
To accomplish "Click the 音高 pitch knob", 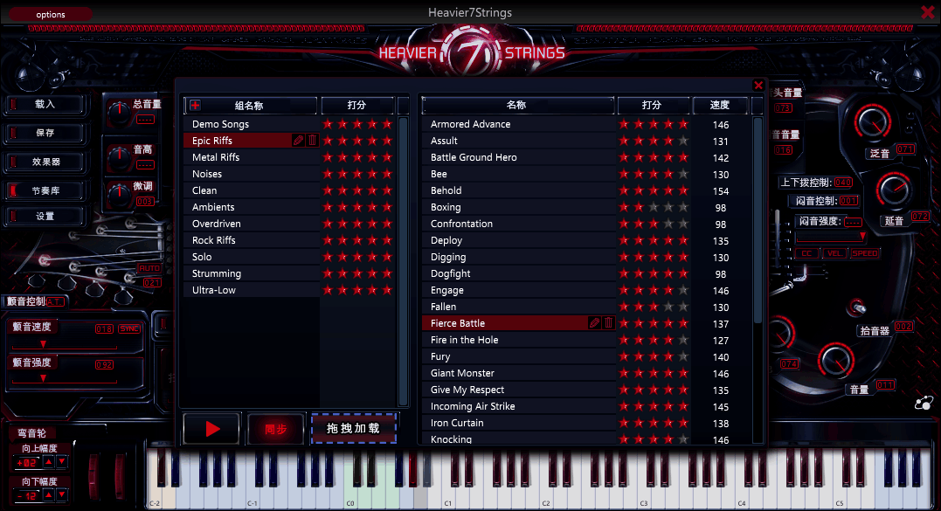I will [119, 158].
